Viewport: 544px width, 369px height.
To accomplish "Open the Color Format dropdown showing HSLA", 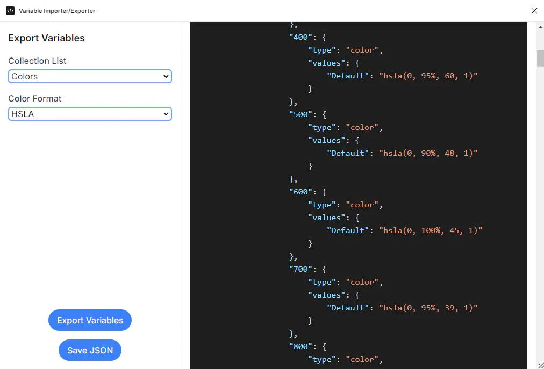I will point(90,114).
